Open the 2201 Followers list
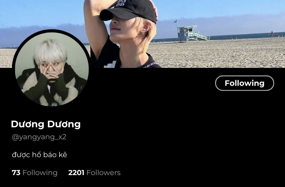 coord(94,173)
